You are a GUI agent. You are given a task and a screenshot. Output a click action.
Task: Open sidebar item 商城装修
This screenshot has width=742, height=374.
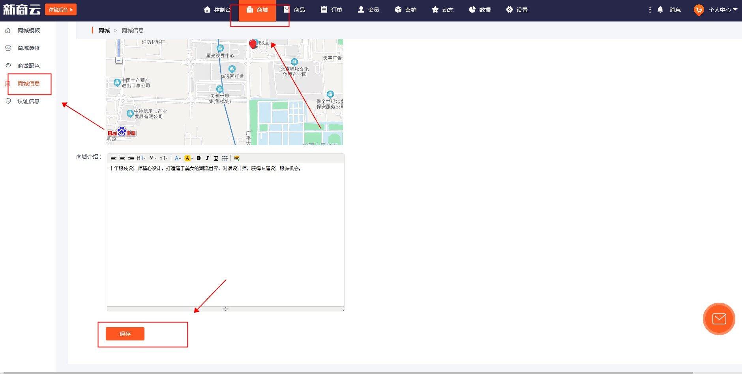pos(28,48)
